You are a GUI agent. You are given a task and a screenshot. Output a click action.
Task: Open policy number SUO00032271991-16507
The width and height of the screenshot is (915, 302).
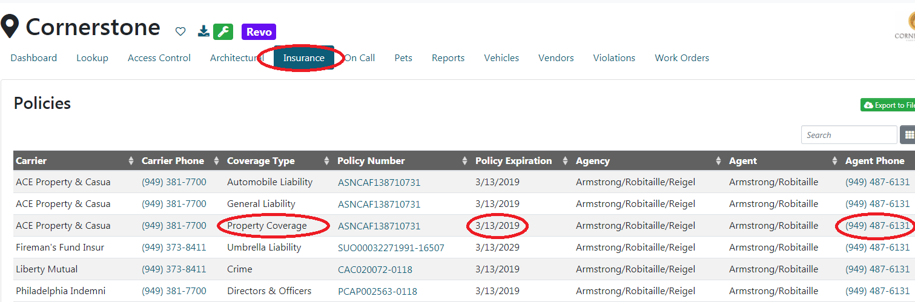(391, 248)
